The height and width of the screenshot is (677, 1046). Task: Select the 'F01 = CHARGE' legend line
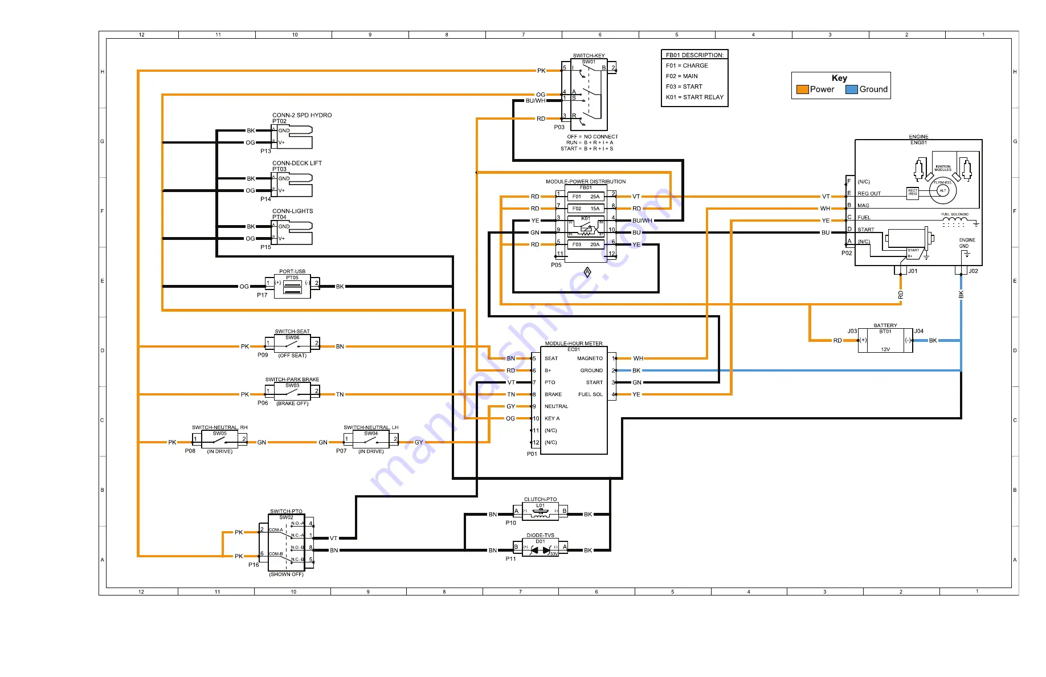pyautogui.click(x=687, y=66)
